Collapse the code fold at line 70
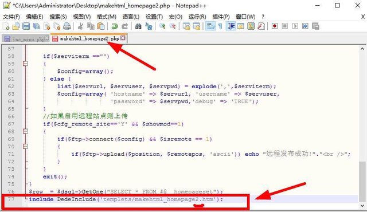 [x=25, y=147]
